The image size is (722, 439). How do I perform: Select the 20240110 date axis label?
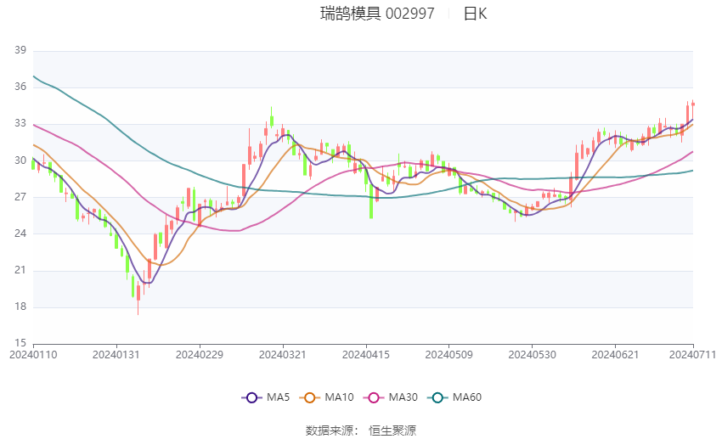coord(33,355)
